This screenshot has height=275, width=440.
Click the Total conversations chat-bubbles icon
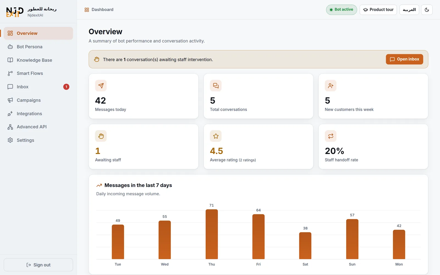pos(216,86)
